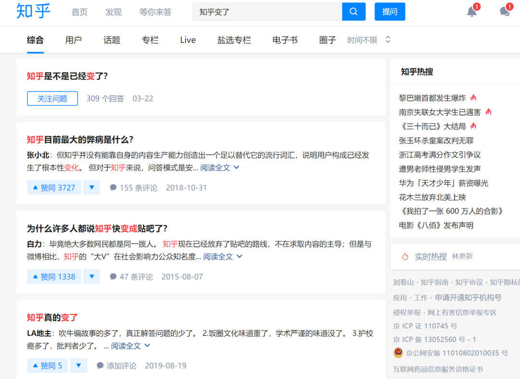Screen dimensions: 520x379
Task: Open 发现 in top navigation
Action: (x=114, y=12)
